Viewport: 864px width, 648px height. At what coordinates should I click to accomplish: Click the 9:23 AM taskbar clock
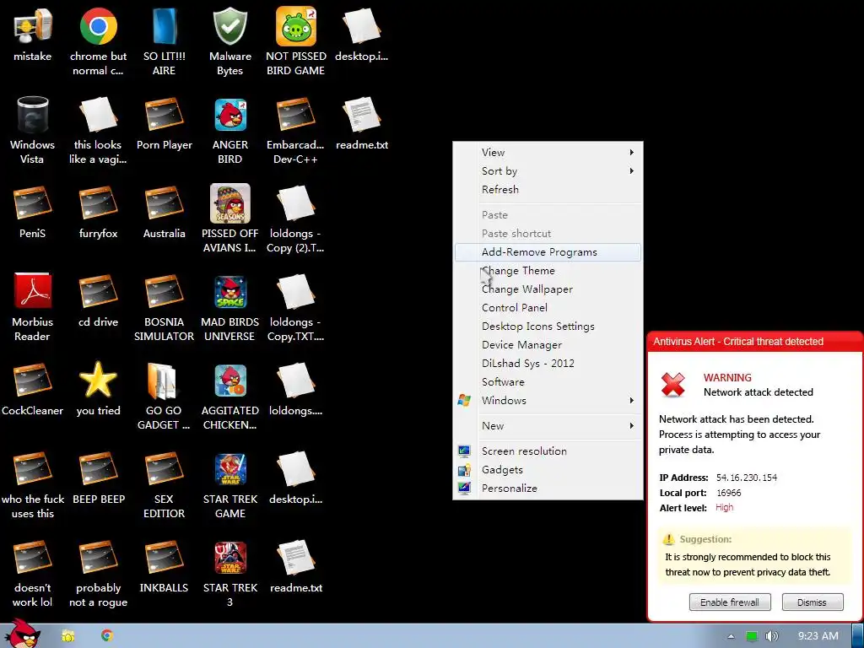click(818, 636)
